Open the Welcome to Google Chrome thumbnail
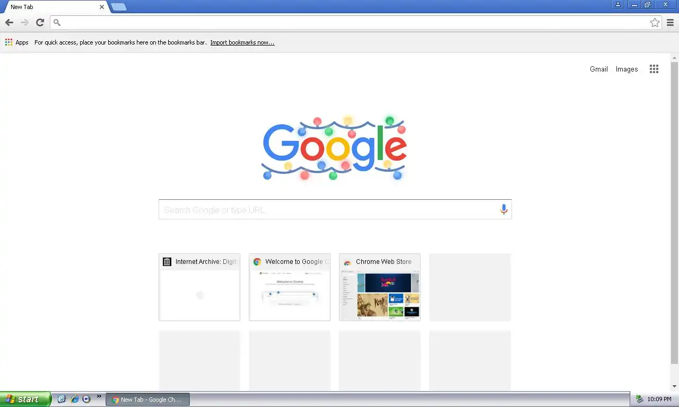This screenshot has height=407, width=679. [290, 287]
